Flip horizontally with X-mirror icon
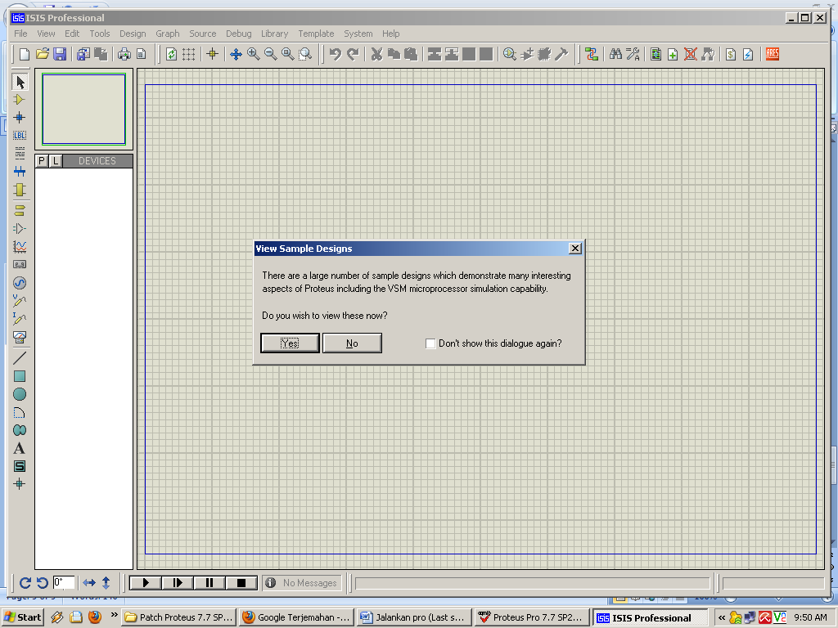 [x=89, y=583]
